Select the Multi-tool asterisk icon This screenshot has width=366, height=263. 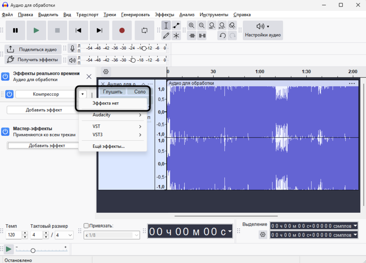coord(176,36)
